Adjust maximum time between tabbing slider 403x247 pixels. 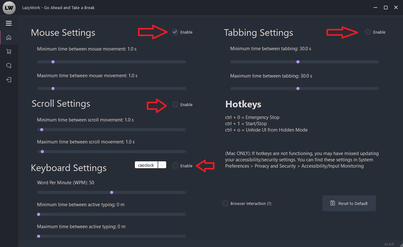(x=305, y=89)
